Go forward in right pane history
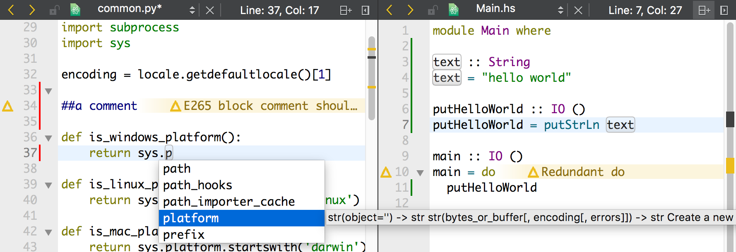The width and height of the screenshot is (736, 252). pos(410,10)
